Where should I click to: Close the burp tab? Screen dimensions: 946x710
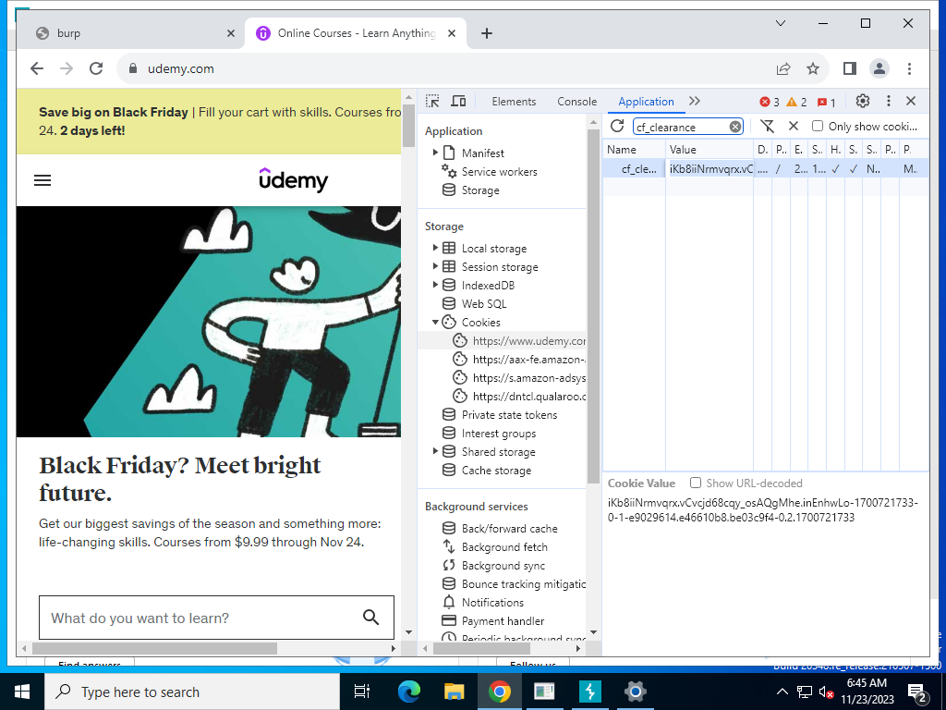click(230, 33)
